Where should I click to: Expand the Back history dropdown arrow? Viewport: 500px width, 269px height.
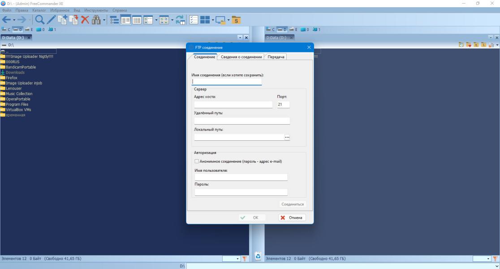[x=14, y=20]
